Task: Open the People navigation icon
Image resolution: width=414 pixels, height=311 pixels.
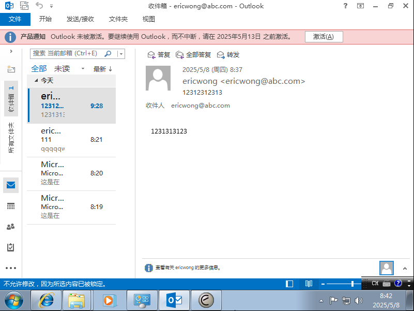Action: pyautogui.click(x=11, y=227)
